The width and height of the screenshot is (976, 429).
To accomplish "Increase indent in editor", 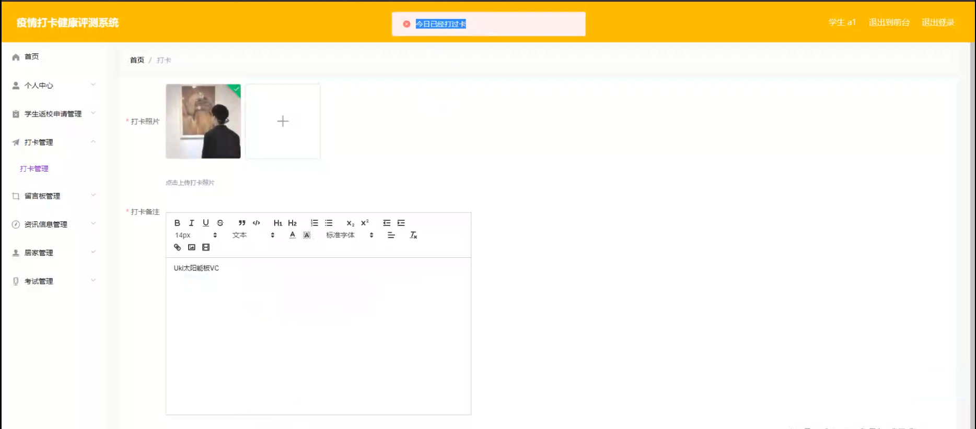I will tap(401, 223).
